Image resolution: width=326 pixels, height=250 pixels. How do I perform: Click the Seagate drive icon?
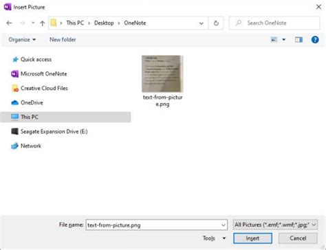[x=14, y=131]
